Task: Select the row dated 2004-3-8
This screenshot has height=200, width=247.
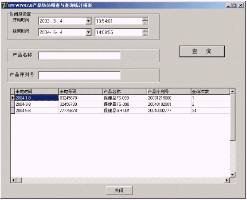Action: (120, 104)
